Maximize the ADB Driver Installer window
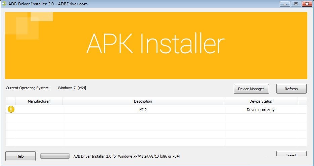This screenshot has height=166, width=314. (x=296, y=4)
